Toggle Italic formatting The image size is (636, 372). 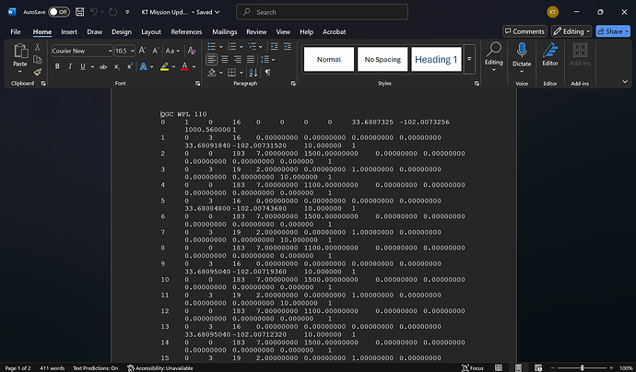(70, 67)
